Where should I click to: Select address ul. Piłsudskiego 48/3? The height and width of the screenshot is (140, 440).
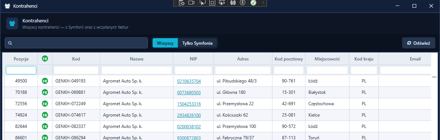tap(243, 81)
